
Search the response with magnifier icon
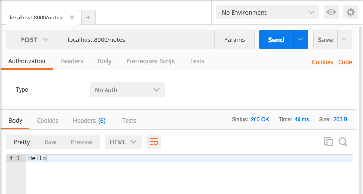[x=343, y=142]
